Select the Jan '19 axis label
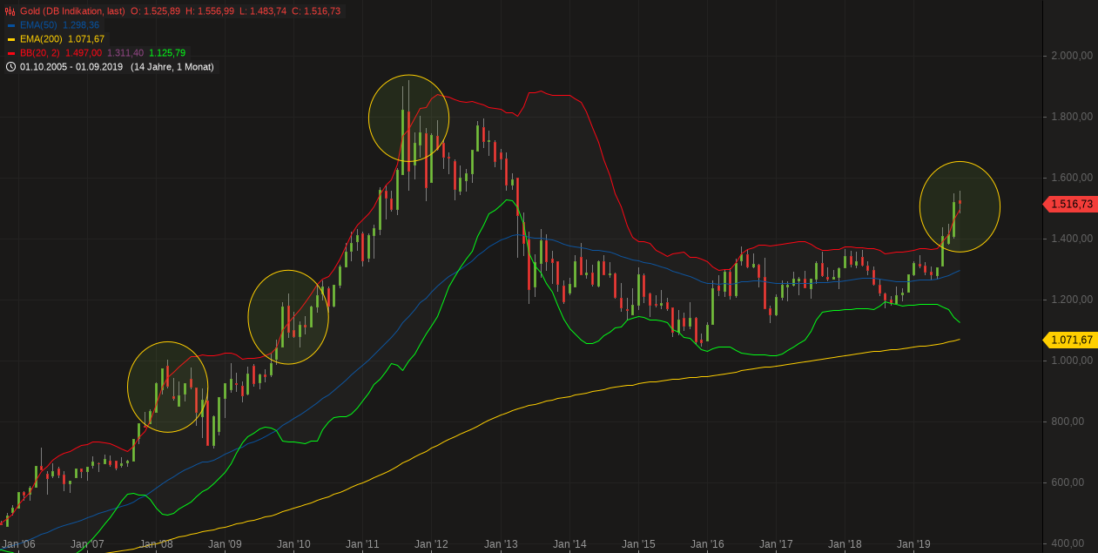Image resolution: width=1098 pixels, height=553 pixels. point(913,543)
